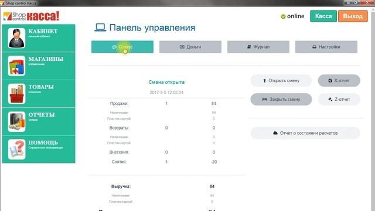The width and height of the screenshot is (375, 211).
Task: Select the КАБИНЕТ sidebar menu item
Action: pyautogui.click(x=39, y=38)
